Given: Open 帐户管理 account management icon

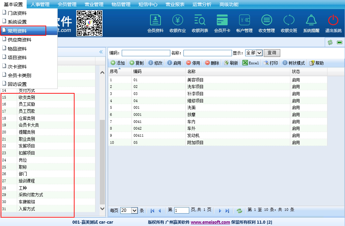Looking at the screenshot, I should [245, 21].
